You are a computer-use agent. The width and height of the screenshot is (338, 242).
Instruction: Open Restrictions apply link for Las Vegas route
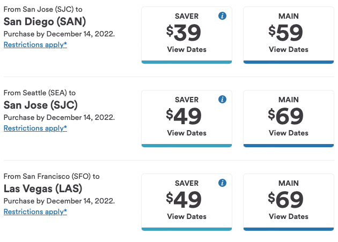click(35, 211)
